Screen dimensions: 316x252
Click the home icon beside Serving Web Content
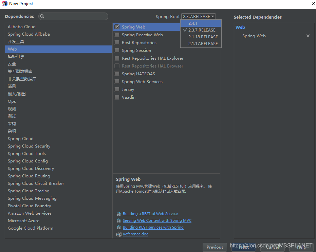coord(119,220)
